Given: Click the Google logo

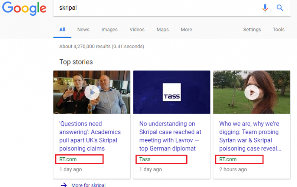Looking at the screenshot, I should pos(24,8).
